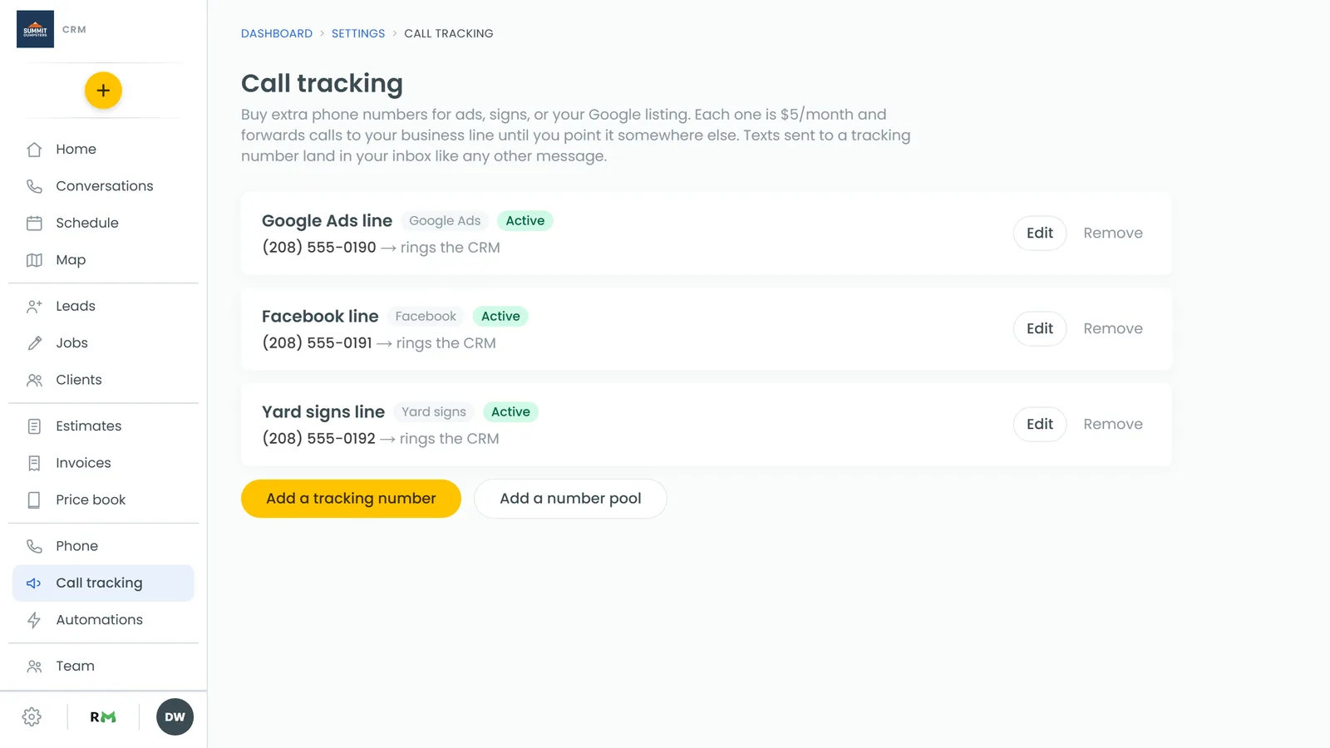The height and width of the screenshot is (748, 1330).
Task: Click the Team people icon
Action: point(34,667)
